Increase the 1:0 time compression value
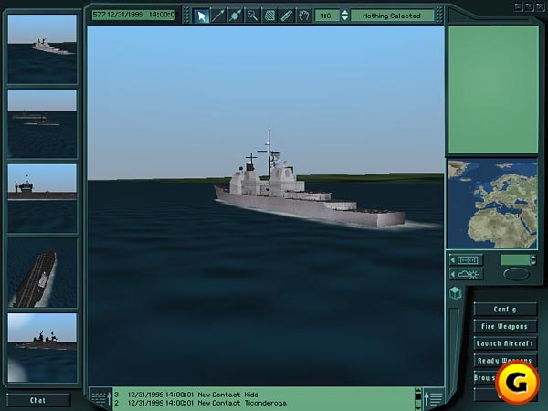This screenshot has height=411, width=548. coord(345,12)
